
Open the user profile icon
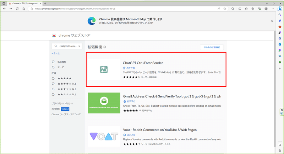(266, 9)
